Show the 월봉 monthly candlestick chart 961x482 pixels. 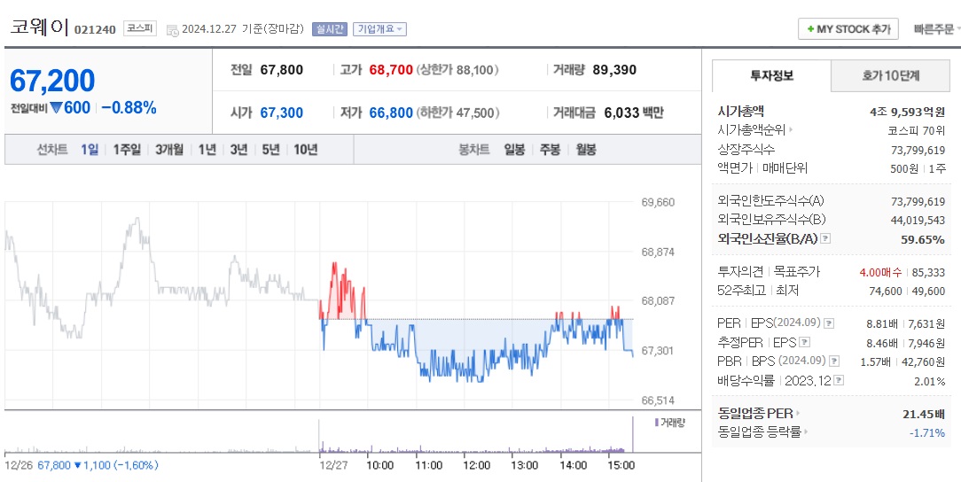coord(586,150)
